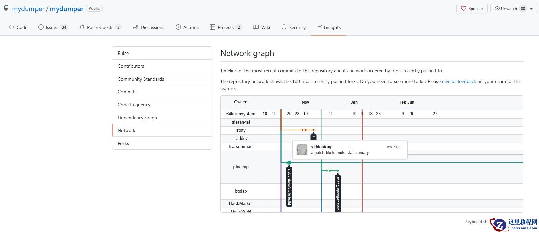This screenshot has width=539, height=232.
Task: Click the Jan month header
Action: coord(354,102)
